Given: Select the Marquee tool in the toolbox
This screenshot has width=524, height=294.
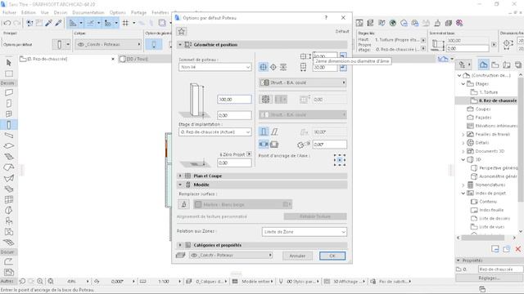Looking at the screenshot, I should click(x=9, y=73).
